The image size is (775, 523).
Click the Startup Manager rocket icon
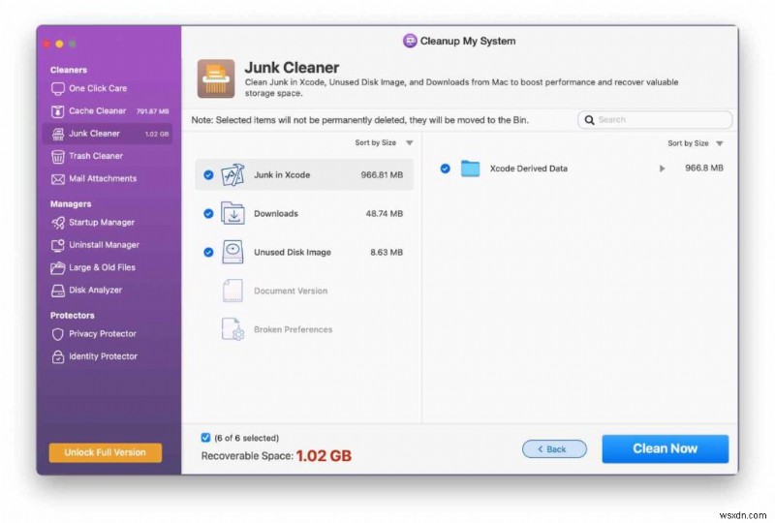[58, 223]
